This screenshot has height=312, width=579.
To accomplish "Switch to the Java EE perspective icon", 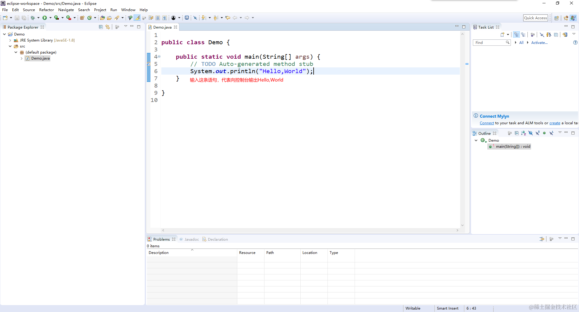I will point(566,18).
